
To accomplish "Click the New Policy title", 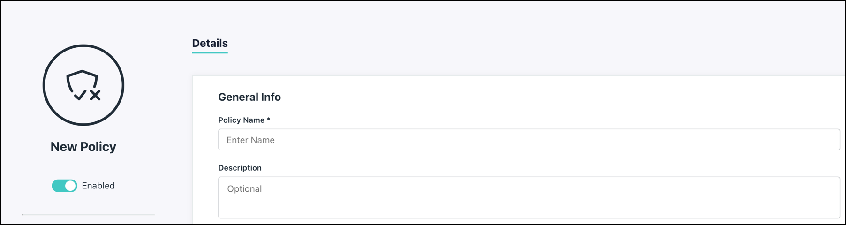I will pos(83,147).
